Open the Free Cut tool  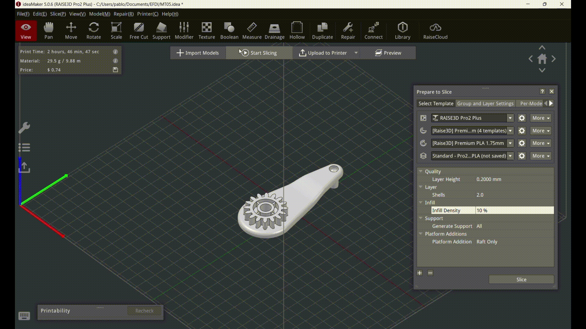[x=139, y=30]
